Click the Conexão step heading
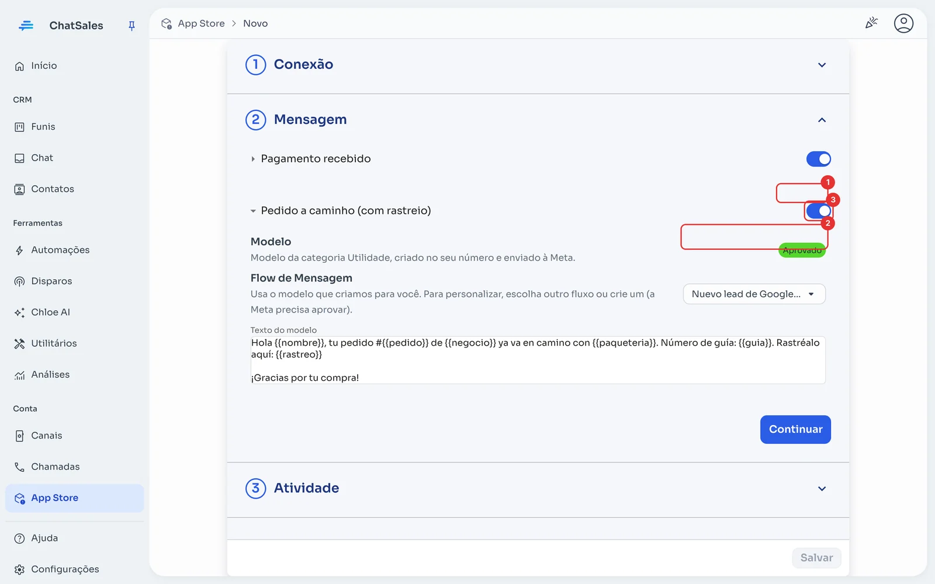The width and height of the screenshot is (935, 584). [x=303, y=64]
